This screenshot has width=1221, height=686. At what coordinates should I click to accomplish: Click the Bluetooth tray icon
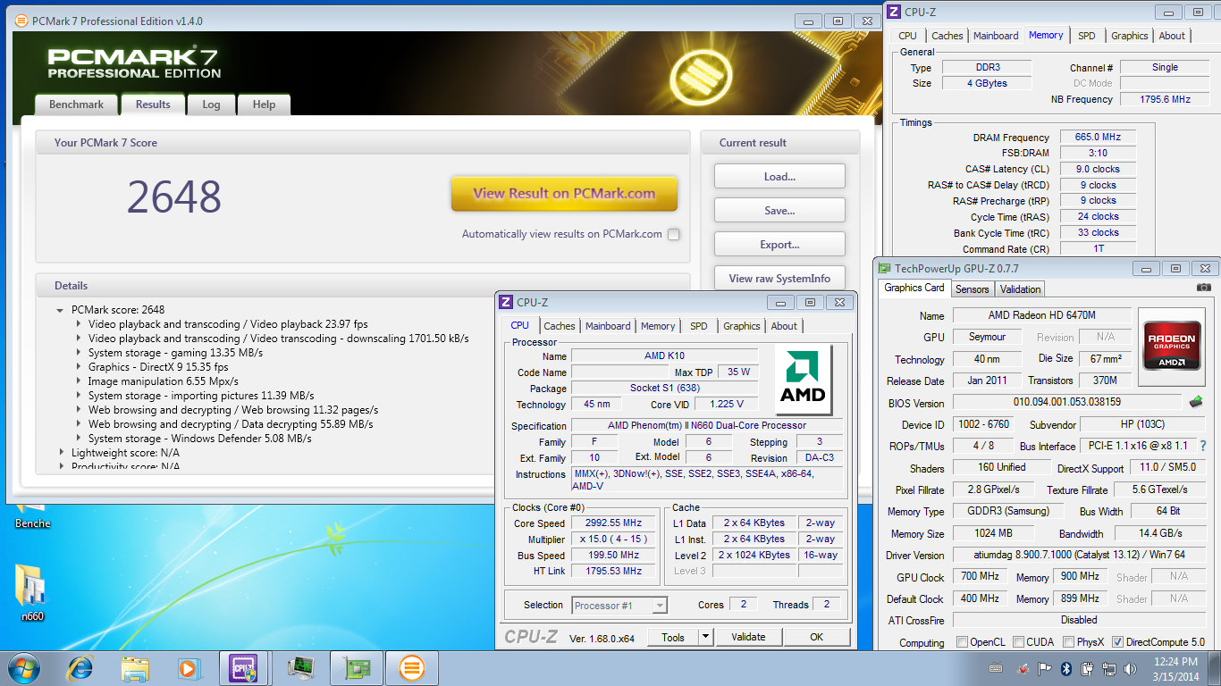coord(1065,668)
